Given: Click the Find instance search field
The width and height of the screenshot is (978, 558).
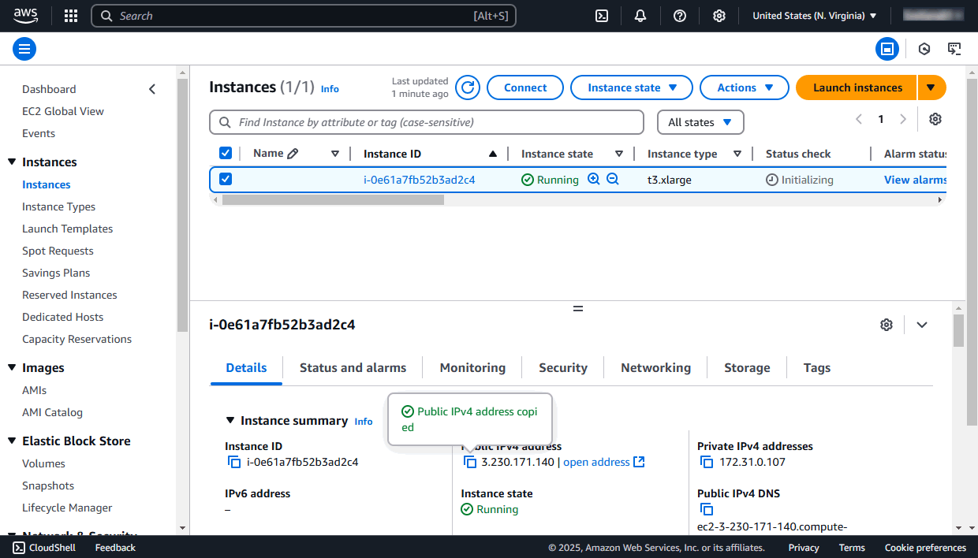Looking at the screenshot, I should [x=426, y=122].
